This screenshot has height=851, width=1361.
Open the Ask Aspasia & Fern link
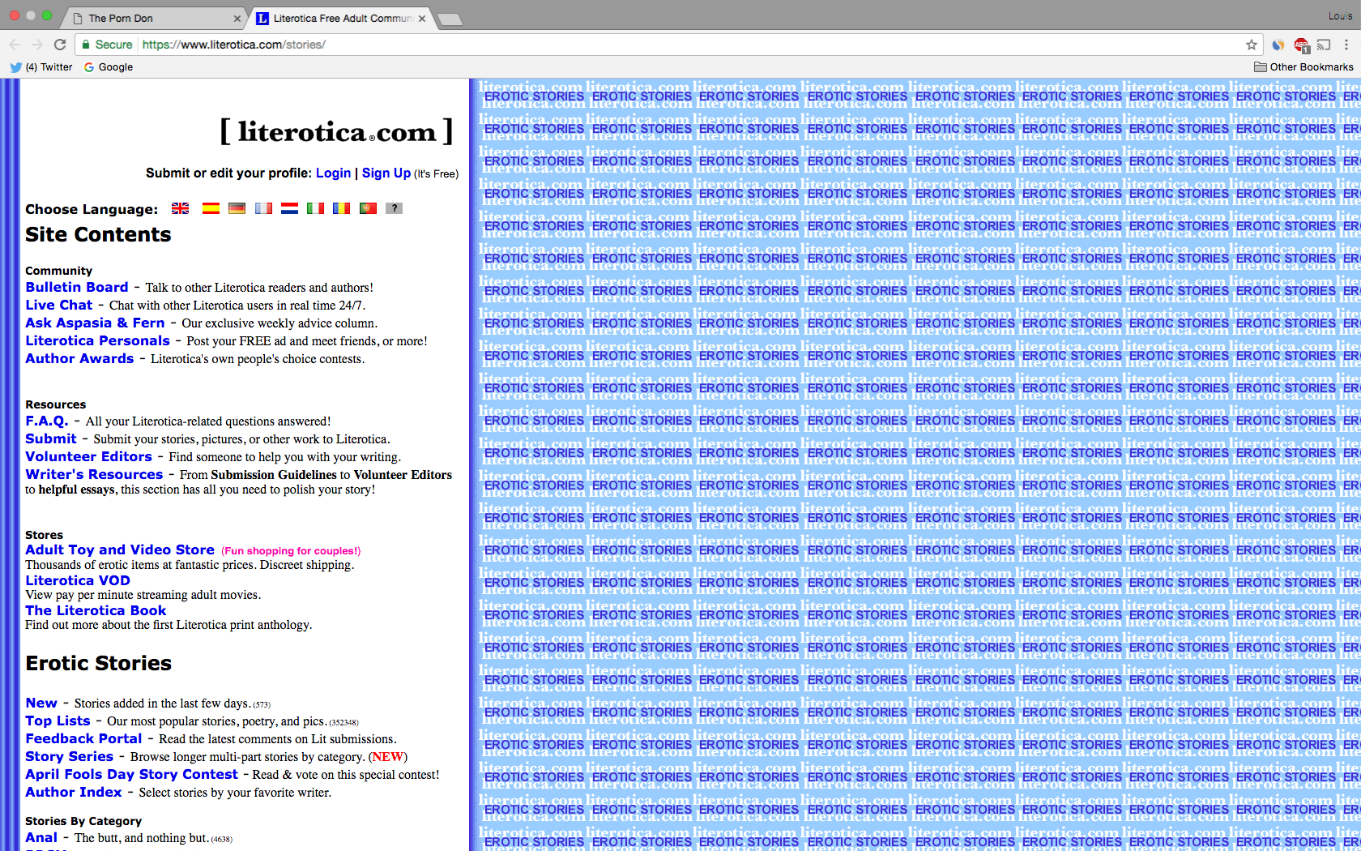point(95,323)
